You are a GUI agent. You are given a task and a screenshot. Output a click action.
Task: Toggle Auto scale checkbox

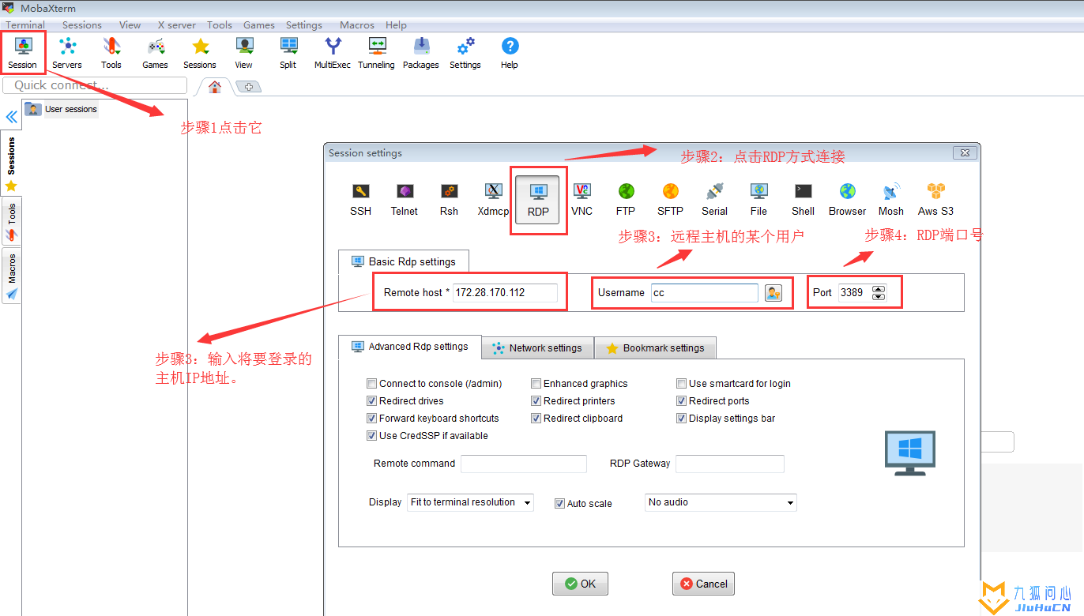(560, 504)
